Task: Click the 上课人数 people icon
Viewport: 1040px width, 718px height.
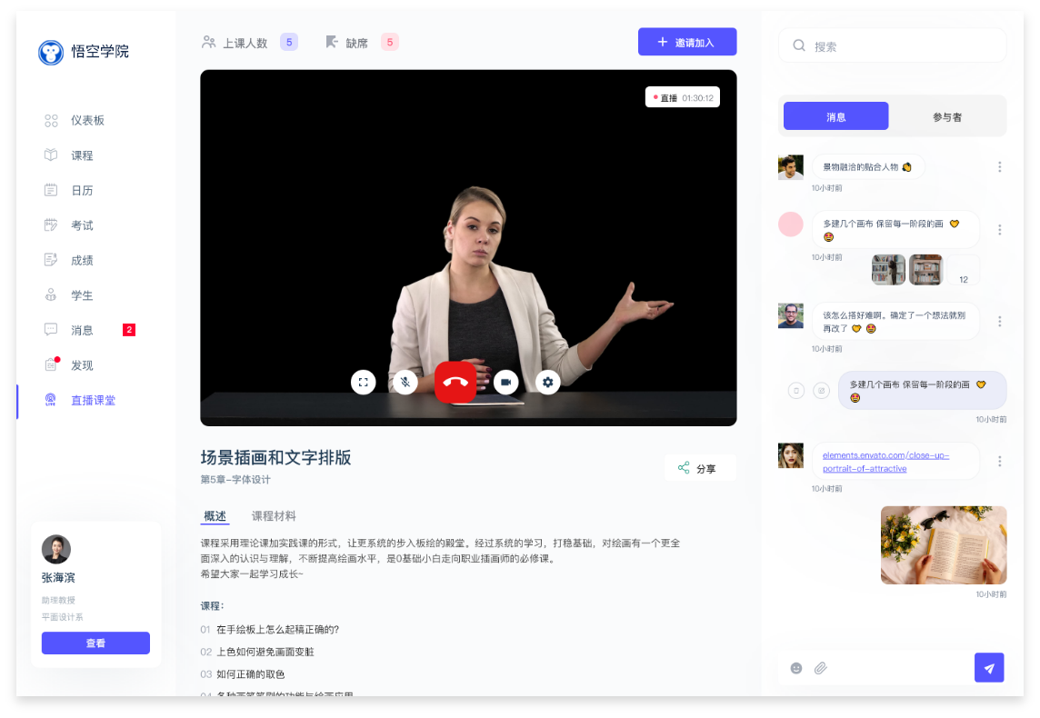Action: [208, 43]
